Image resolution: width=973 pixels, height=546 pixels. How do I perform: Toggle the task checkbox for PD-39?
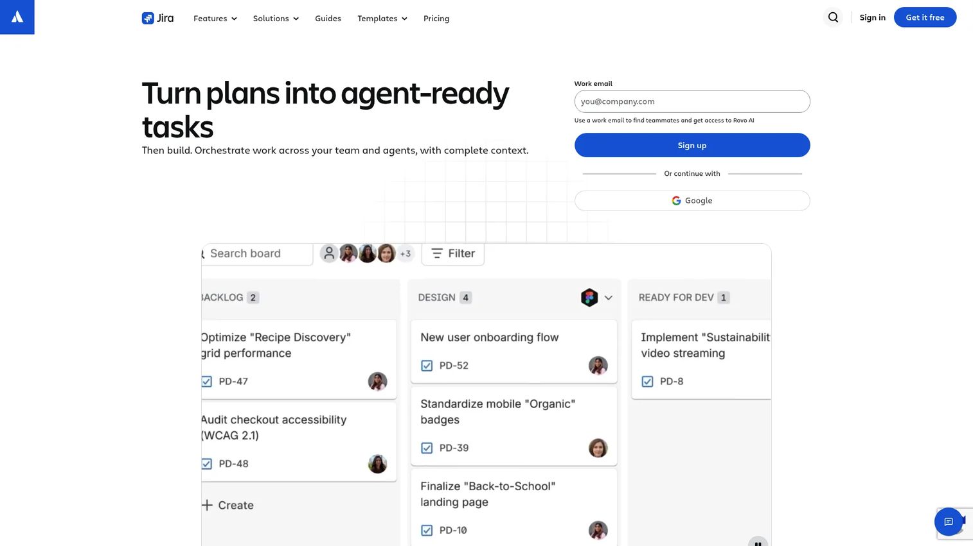[427, 448]
